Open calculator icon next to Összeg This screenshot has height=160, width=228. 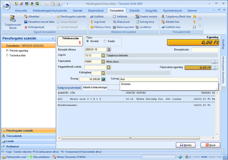103,79
